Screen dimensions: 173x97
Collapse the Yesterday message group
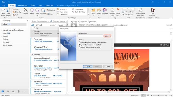tap(33, 54)
